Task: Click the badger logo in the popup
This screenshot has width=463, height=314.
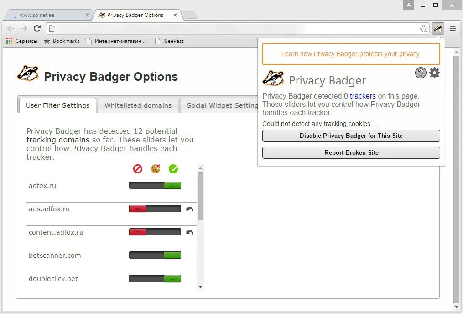Action: (x=273, y=78)
